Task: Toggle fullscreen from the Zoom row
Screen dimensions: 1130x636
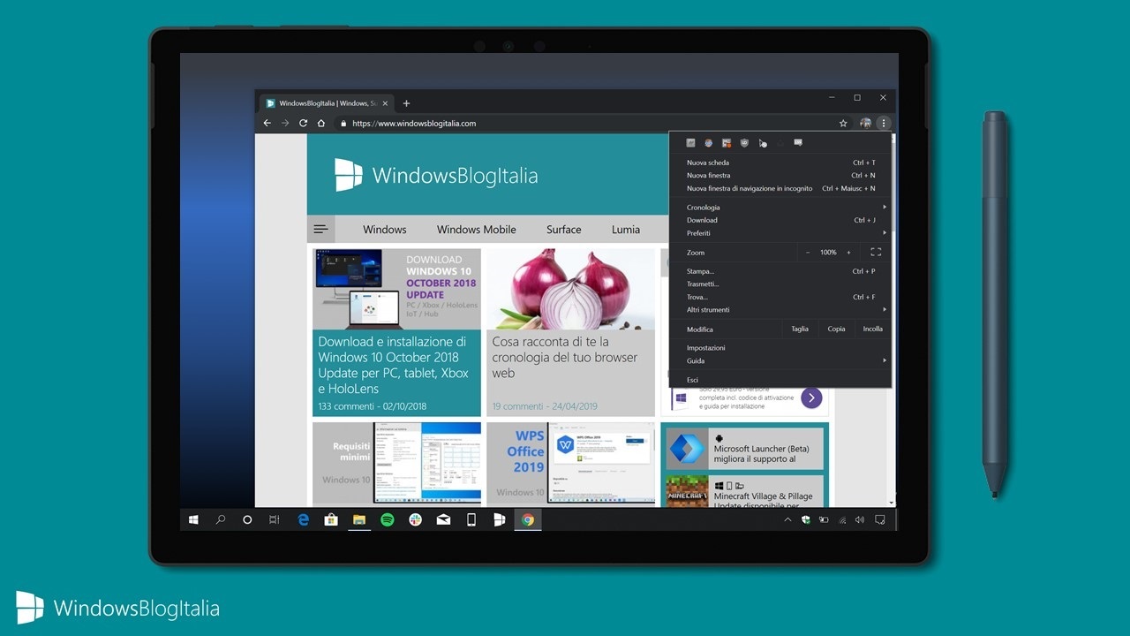Action: click(x=876, y=253)
